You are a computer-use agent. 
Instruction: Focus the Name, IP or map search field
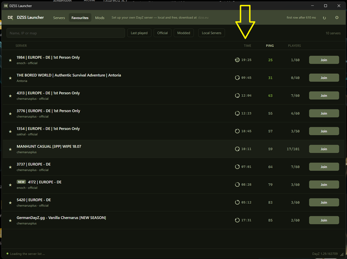66,33
